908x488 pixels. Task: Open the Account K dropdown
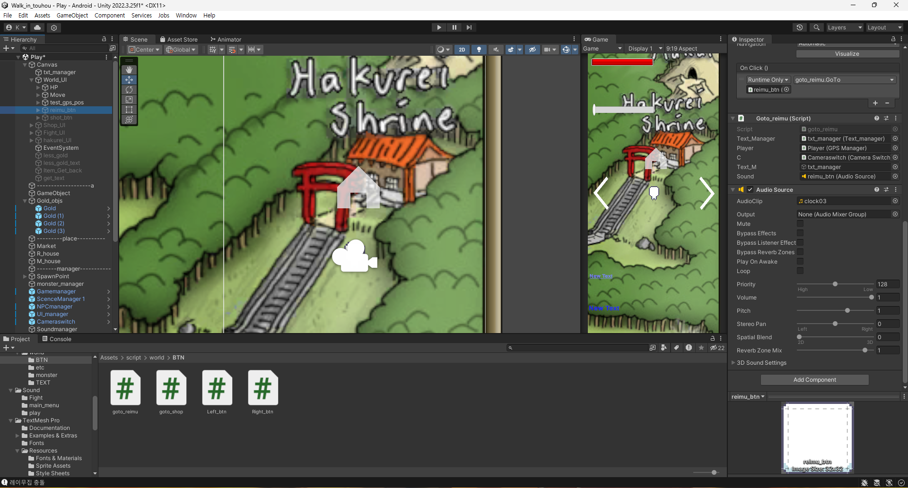(x=16, y=27)
